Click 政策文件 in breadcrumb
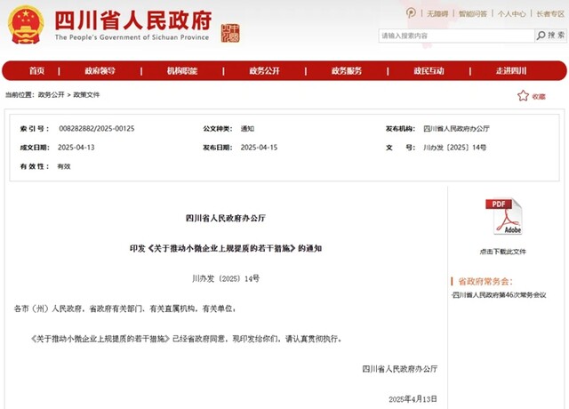 (86, 95)
